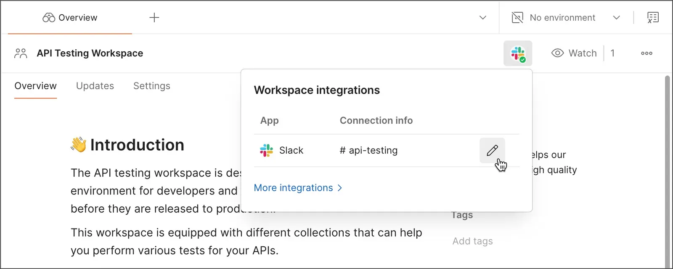673x269 pixels.
Task: Select the API Testing Workspace title
Action: pyautogui.click(x=90, y=53)
